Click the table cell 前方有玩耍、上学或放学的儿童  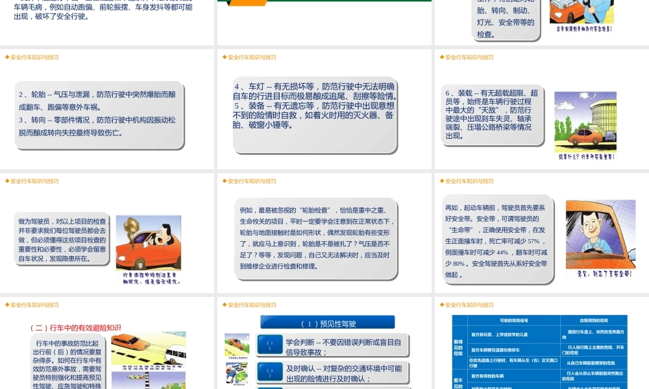tap(513, 335)
